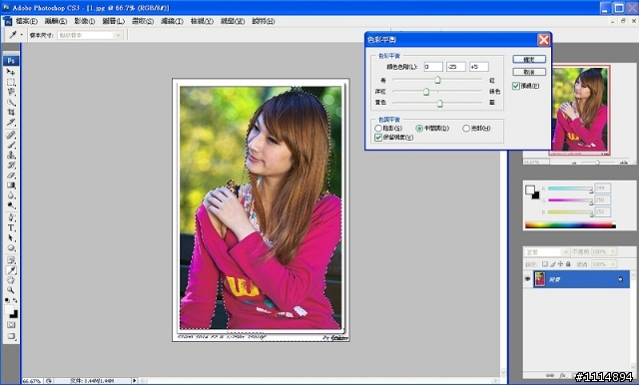Click the color spectrum ramp bar
The image size is (639, 385).
570,225
